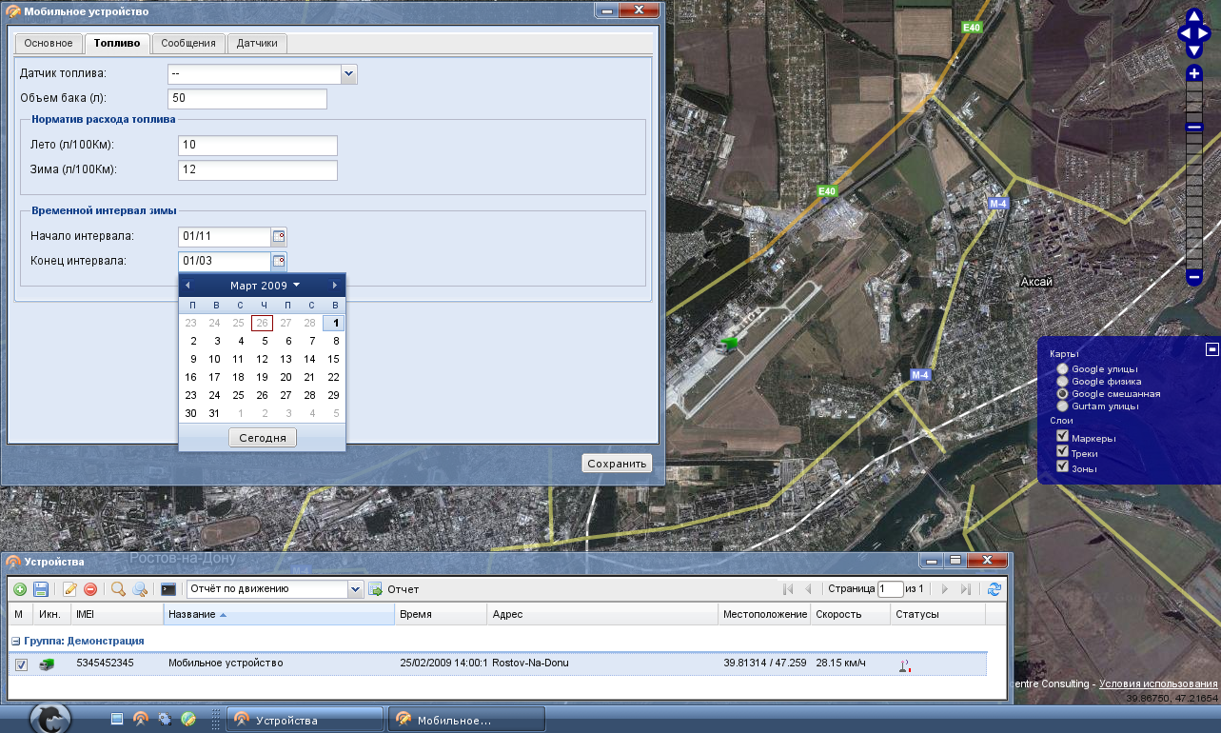
Task: Pan the map up with arrow control
Action: point(1195,16)
